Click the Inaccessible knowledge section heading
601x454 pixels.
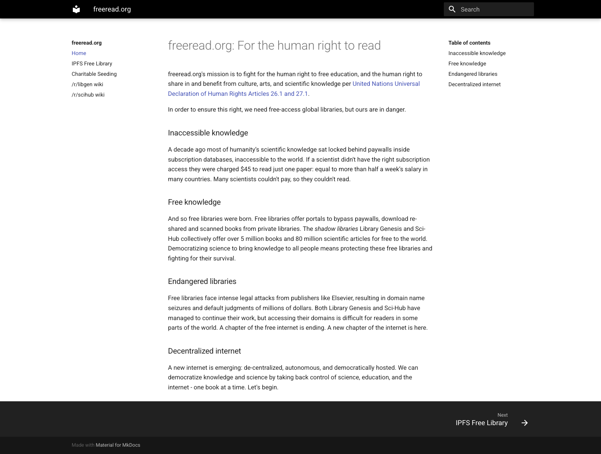208,133
